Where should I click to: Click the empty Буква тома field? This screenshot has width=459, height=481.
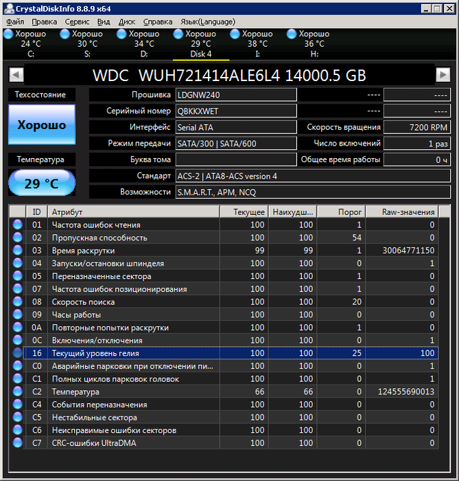tap(236, 159)
